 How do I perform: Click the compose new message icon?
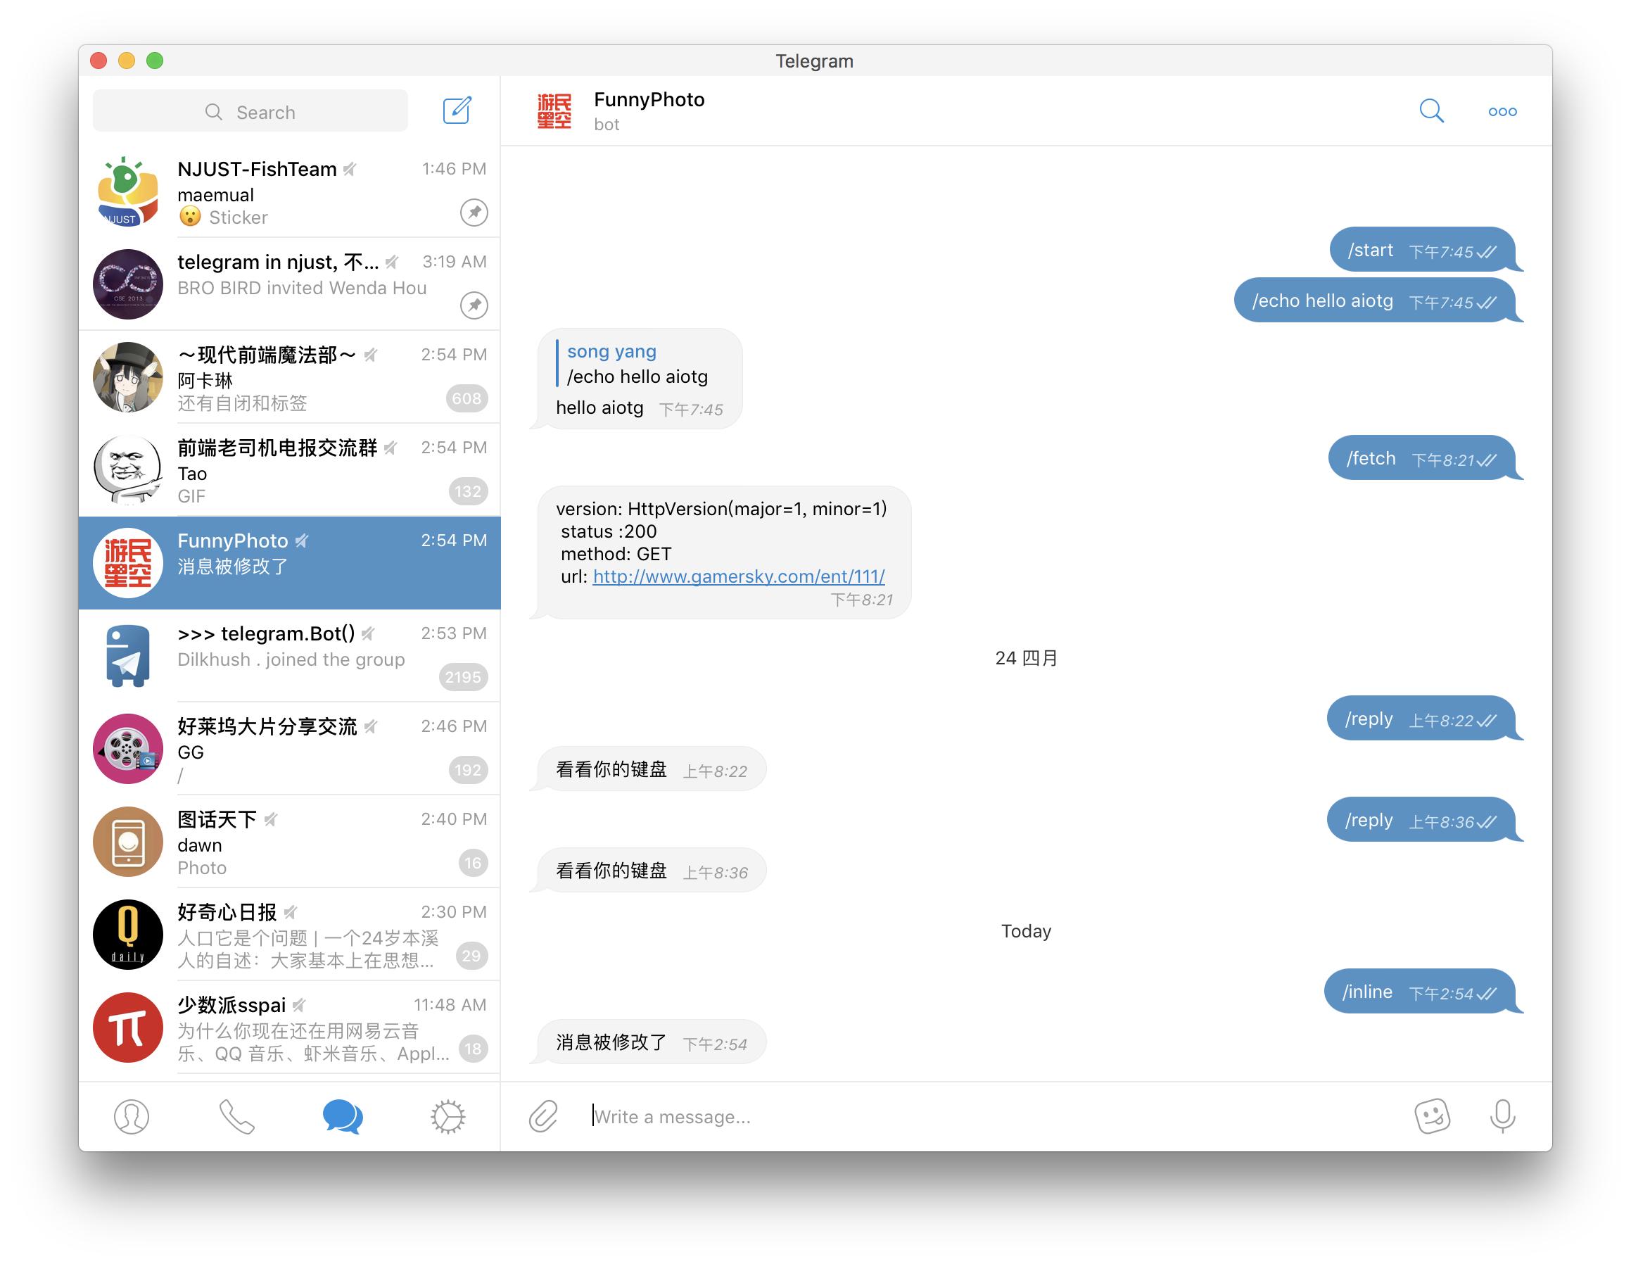(x=458, y=111)
